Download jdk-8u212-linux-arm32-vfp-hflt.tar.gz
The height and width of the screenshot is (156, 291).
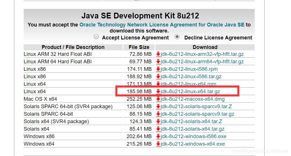[202, 54]
